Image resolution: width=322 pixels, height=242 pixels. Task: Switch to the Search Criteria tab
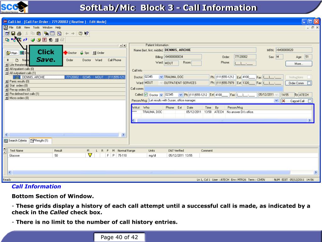[16, 141]
